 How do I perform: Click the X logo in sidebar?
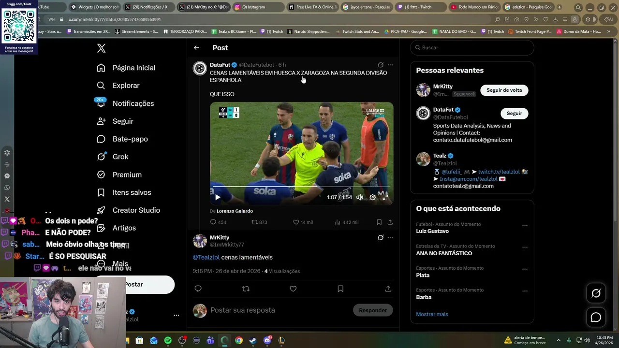tap(101, 48)
